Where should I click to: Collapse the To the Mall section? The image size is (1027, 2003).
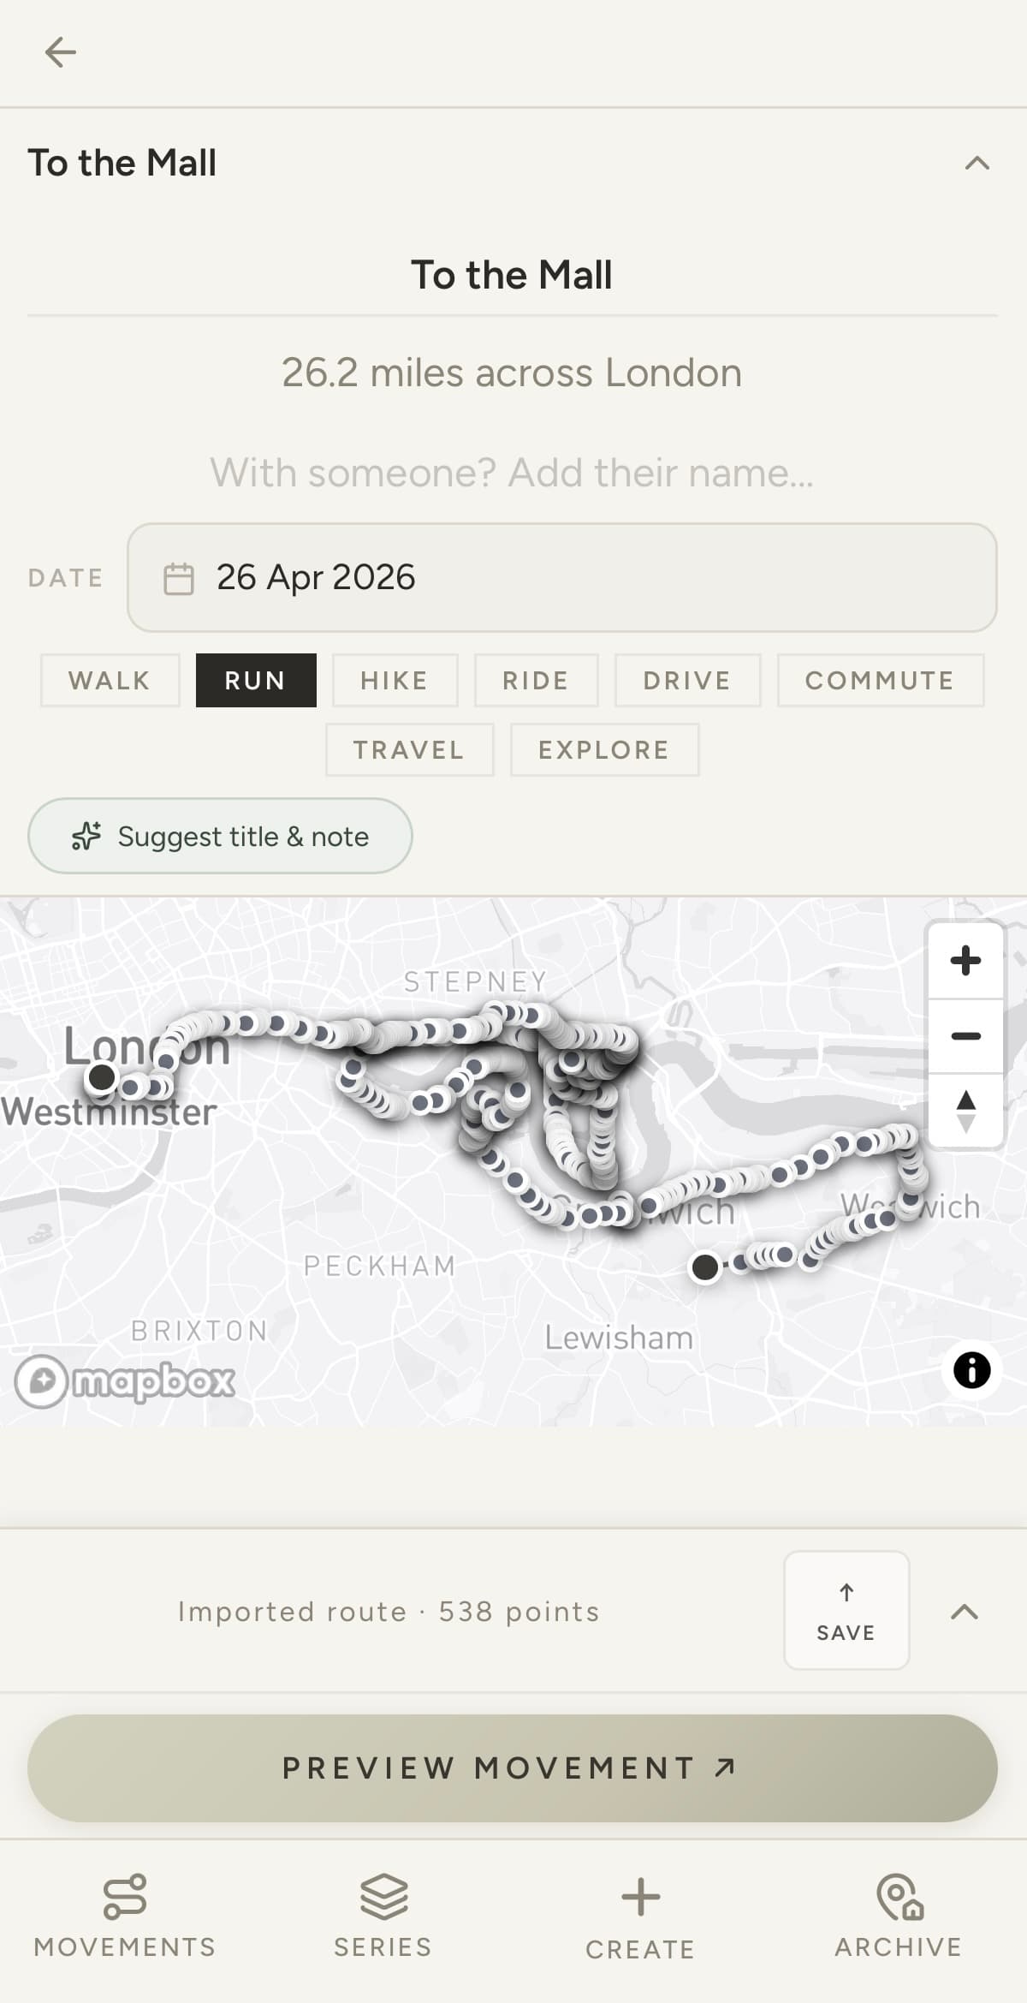tap(977, 163)
